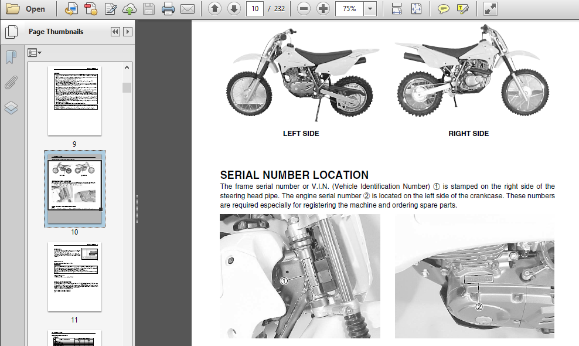Click the page number field showing 10
Screen dimensions: 579x346
[x=255, y=8]
